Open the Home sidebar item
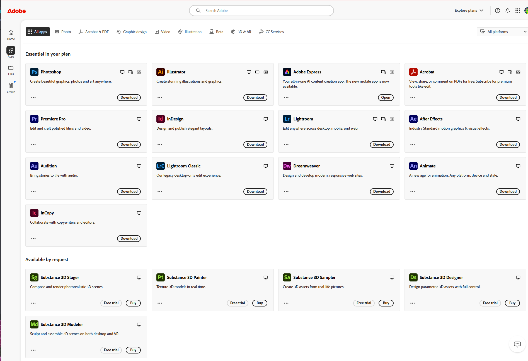This screenshot has width=528, height=361. (11, 35)
